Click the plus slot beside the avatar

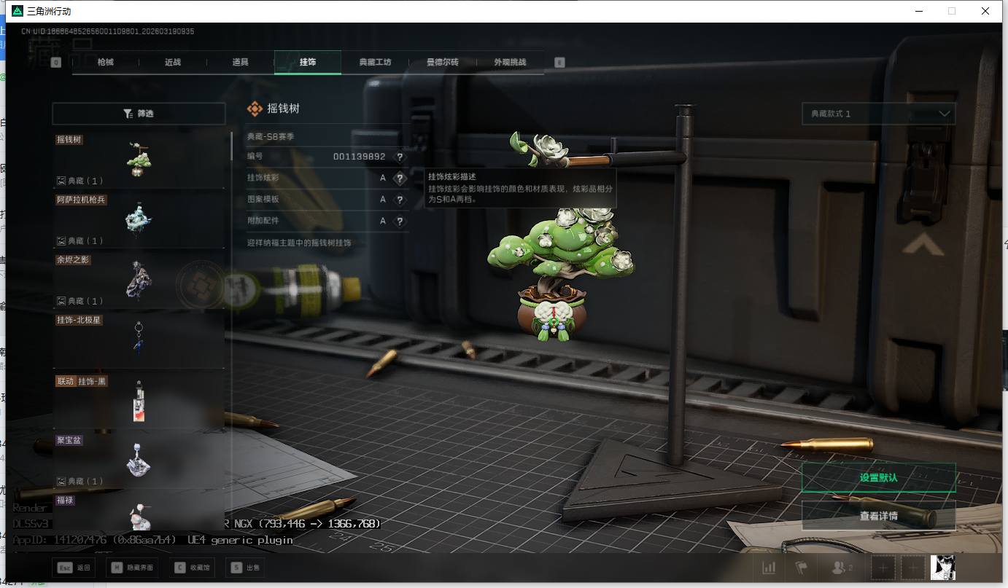(x=912, y=568)
